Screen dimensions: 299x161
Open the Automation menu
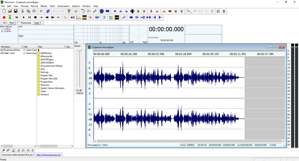(x=63, y=6)
